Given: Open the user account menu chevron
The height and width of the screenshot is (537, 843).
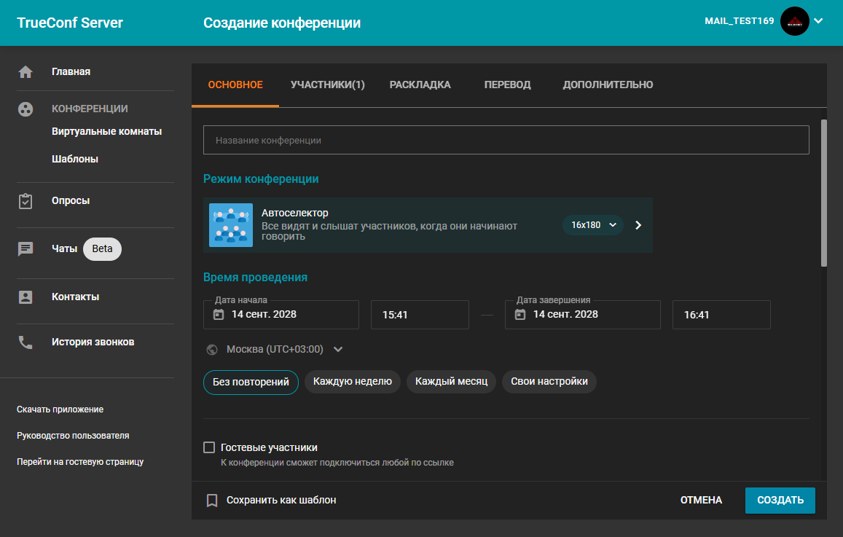Looking at the screenshot, I should [818, 21].
